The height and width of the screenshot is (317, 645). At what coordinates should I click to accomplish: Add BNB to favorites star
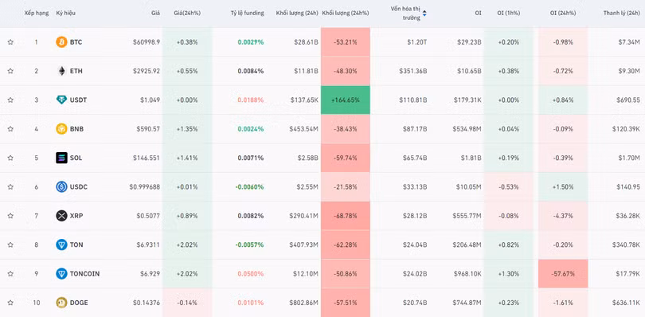pyautogui.click(x=10, y=129)
